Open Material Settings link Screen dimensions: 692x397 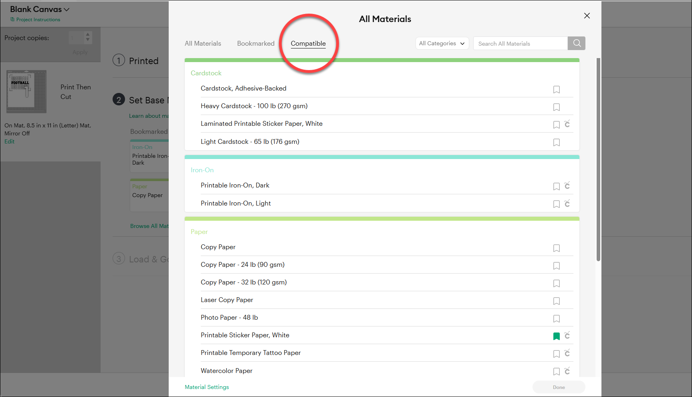[x=207, y=387]
